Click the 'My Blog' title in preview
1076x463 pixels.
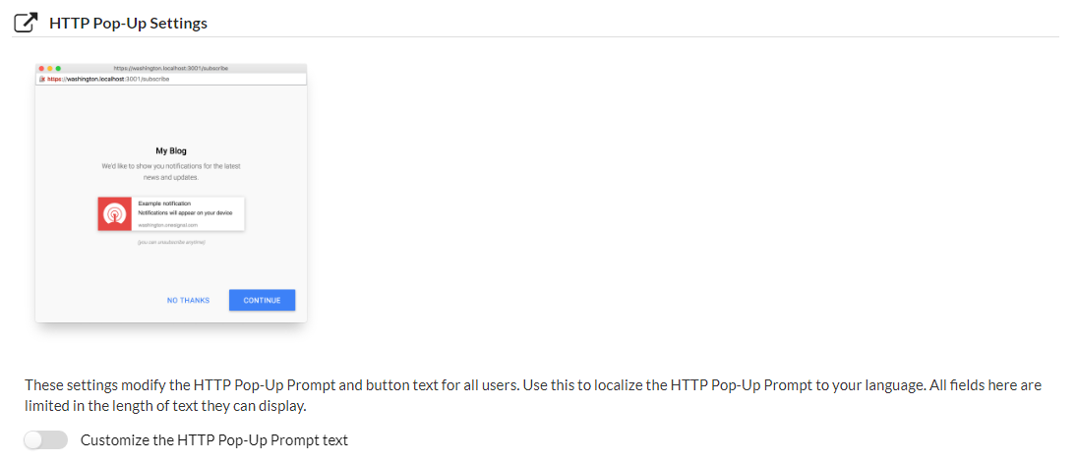(x=171, y=151)
